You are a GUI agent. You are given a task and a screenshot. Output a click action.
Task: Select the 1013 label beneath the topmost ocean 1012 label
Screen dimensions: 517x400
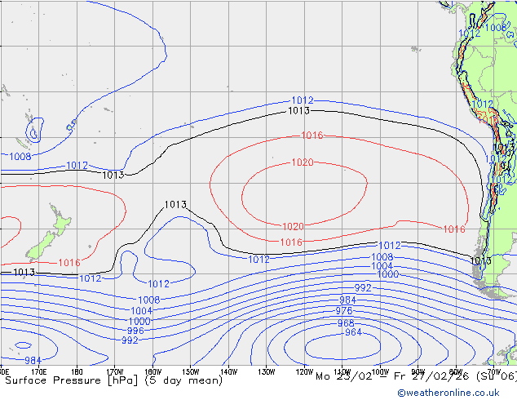pyautogui.click(x=298, y=111)
